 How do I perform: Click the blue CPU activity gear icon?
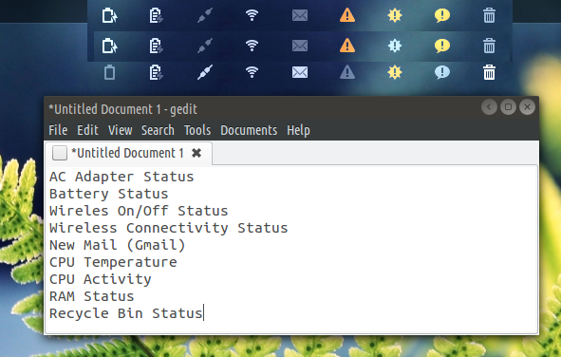395,46
